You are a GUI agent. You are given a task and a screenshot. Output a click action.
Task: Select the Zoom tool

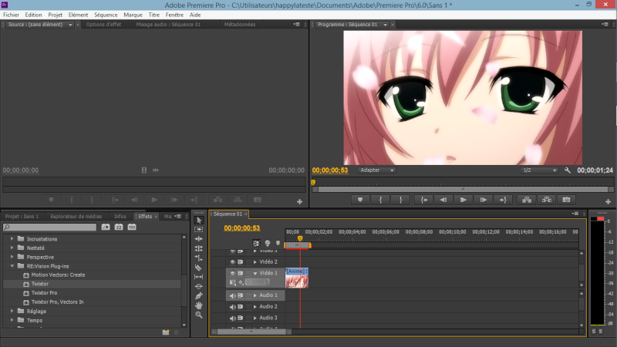click(x=199, y=315)
